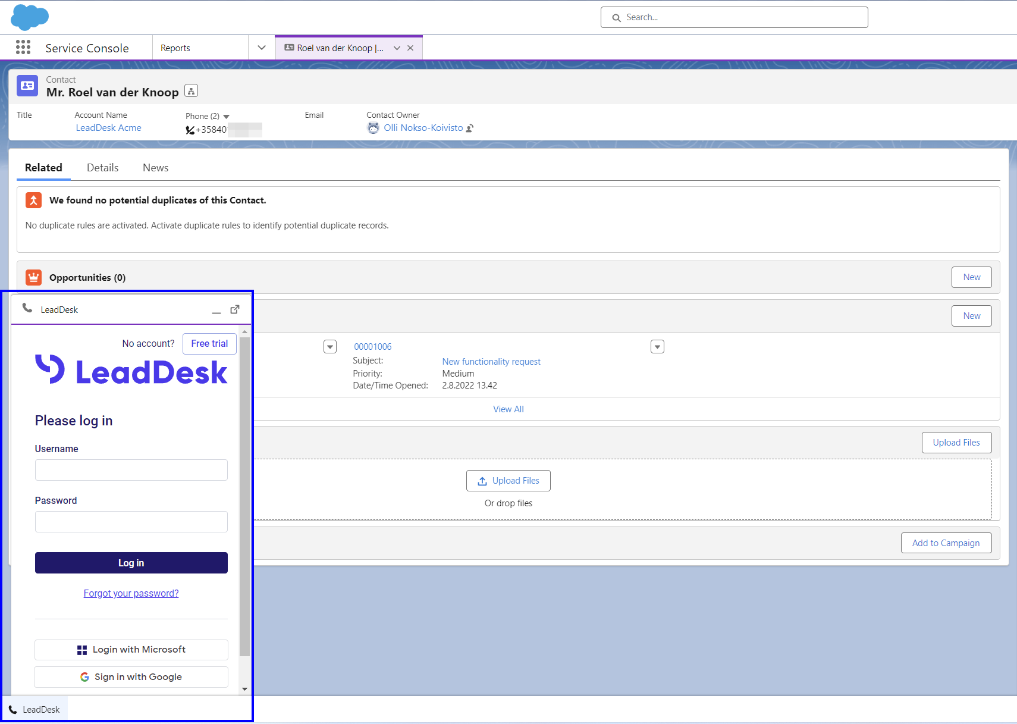1017x724 pixels.
Task: Click the scroll up arrow in LeadDesk panel
Action: click(244, 331)
